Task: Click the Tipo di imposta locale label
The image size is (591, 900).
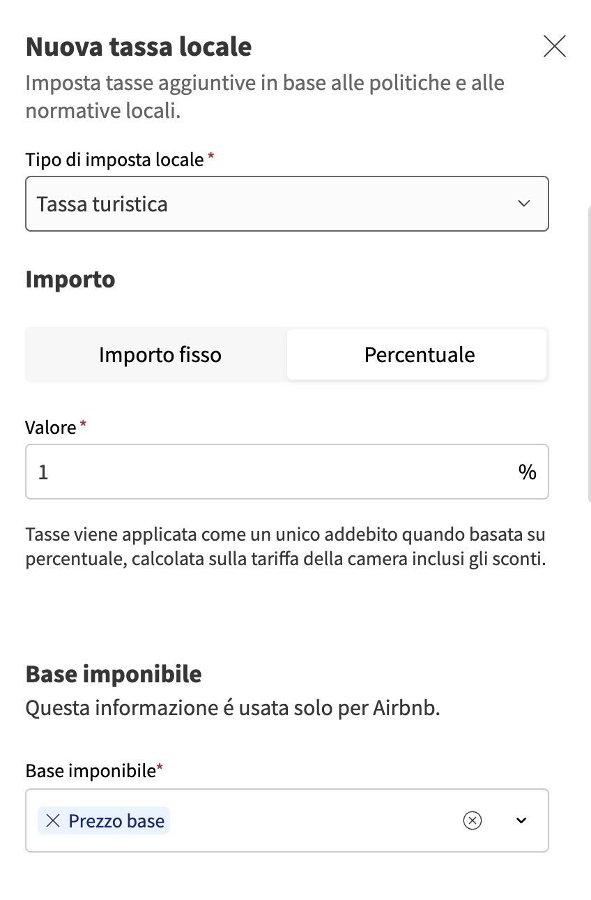Action: tap(114, 159)
